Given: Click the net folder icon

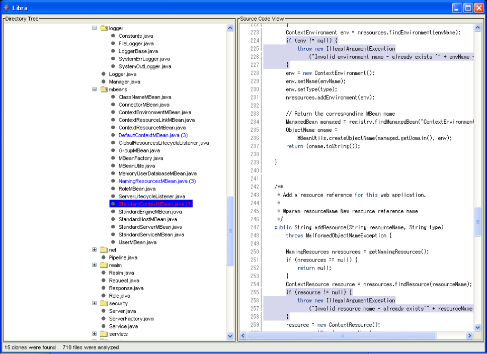Looking at the screenshot, I should (x=104, y=250).
